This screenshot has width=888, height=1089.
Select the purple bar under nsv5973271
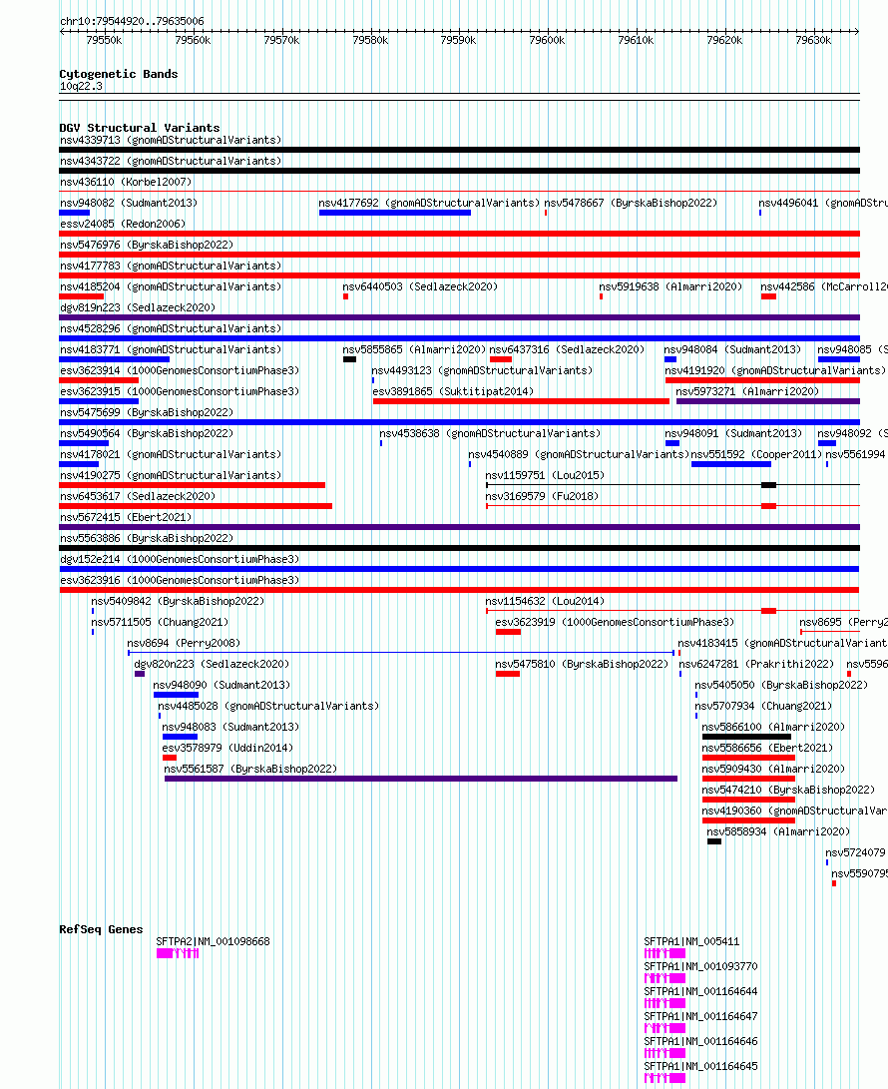point(768,400)
